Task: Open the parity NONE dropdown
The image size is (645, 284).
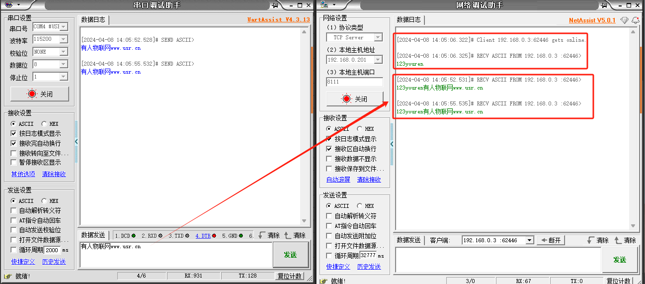Action: [64, 52]
